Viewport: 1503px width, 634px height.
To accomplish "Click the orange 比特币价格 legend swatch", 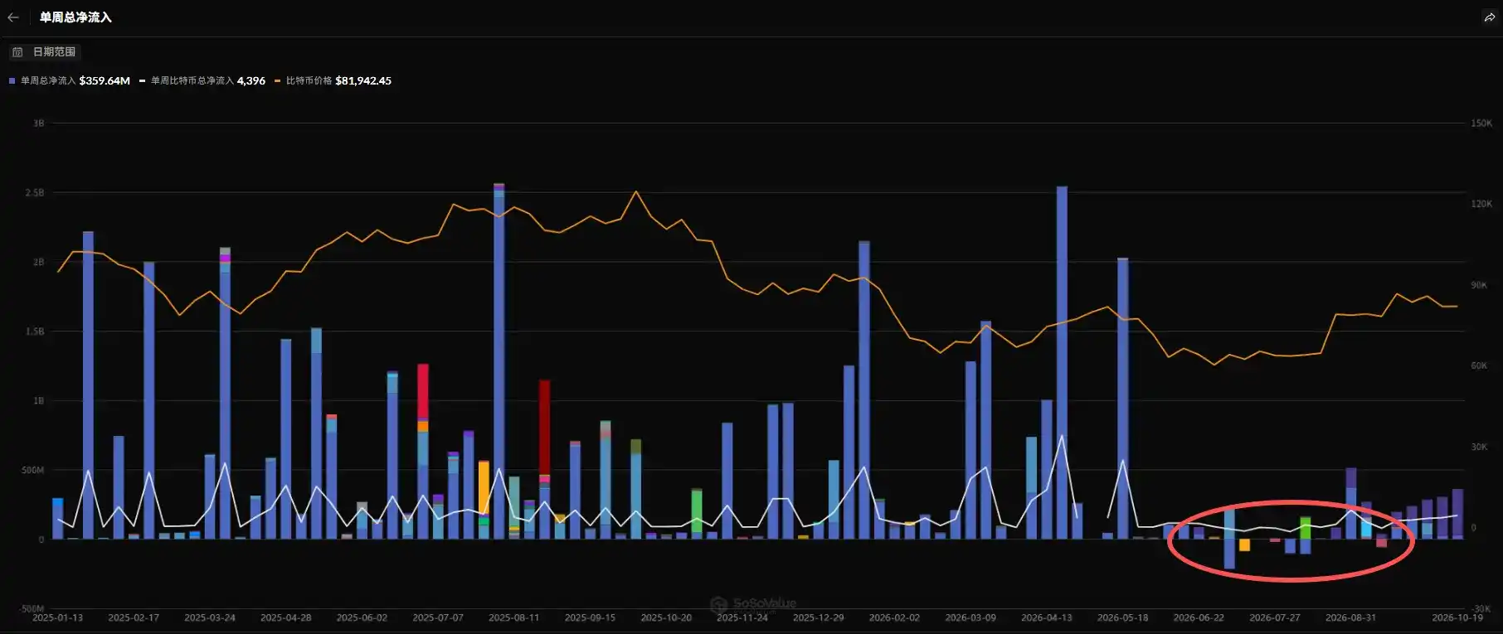I will coord(278,81).
